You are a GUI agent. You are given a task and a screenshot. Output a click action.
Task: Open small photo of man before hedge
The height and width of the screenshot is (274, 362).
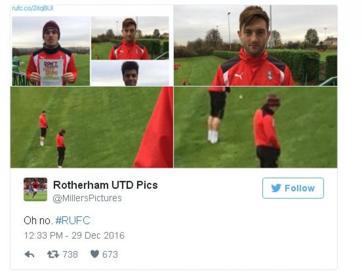coord(130,38)
